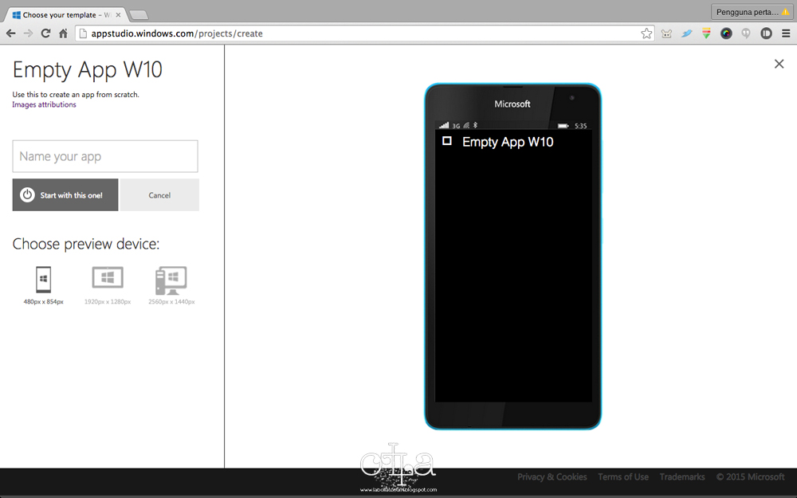Viewport: 797px width, 498px height.
Task: Open the Trademarks footer link
Action: pos(682,476)
